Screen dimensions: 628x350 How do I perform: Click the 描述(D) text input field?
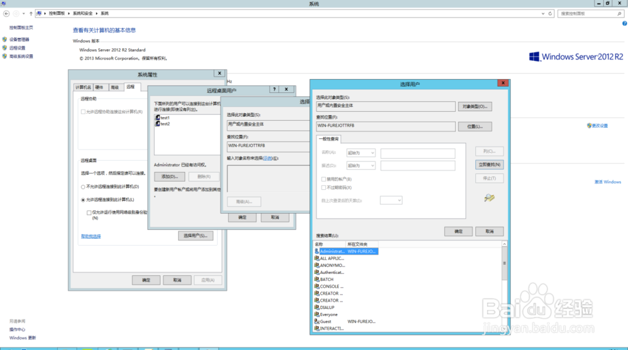[418, 166]
